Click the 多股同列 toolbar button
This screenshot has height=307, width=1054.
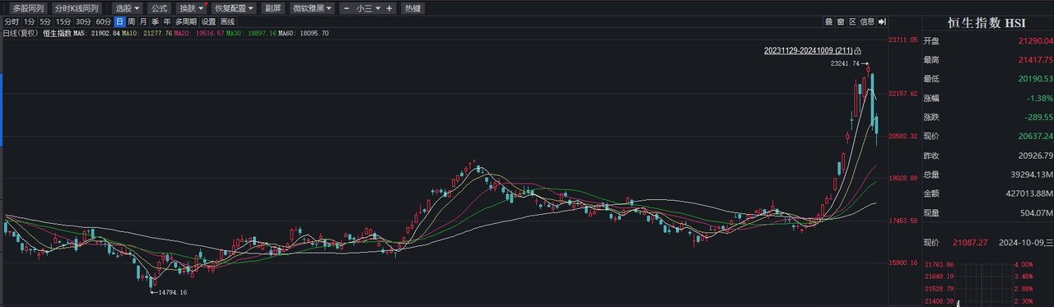pos(28,8)
